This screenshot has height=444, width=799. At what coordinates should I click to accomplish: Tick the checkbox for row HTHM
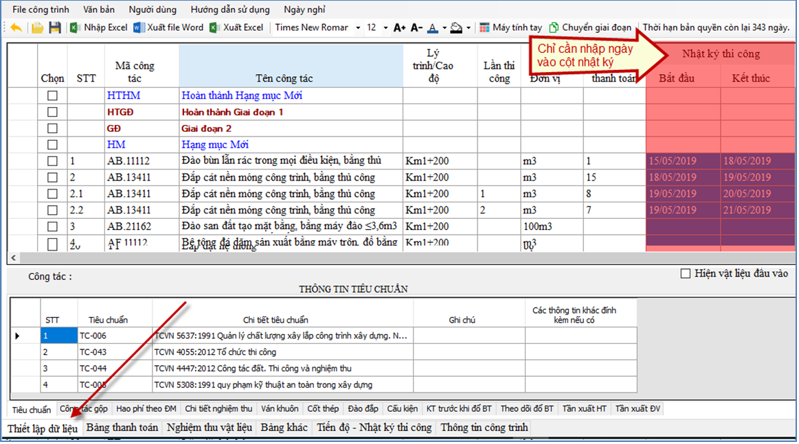point(52,95)
